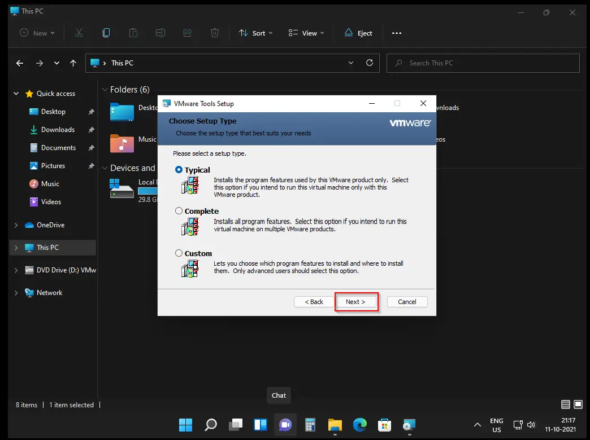Click the Back button in VMware Tools Setup
Image resolution: width=590 pixels, height=440 pixels.
pyautogui.click(x=314, y=302)
